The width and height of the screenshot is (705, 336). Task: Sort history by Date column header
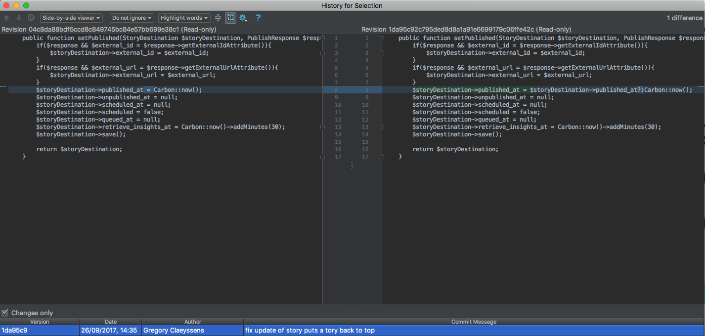tap(111, 322)
